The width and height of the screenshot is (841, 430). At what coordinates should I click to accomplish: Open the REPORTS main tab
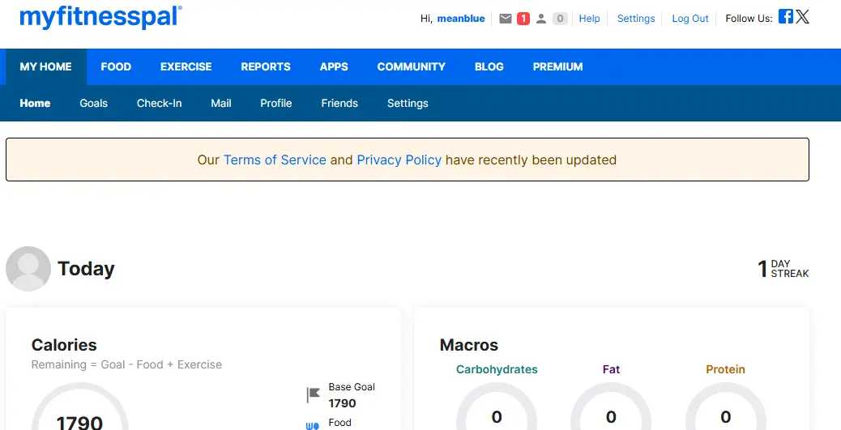266,67
